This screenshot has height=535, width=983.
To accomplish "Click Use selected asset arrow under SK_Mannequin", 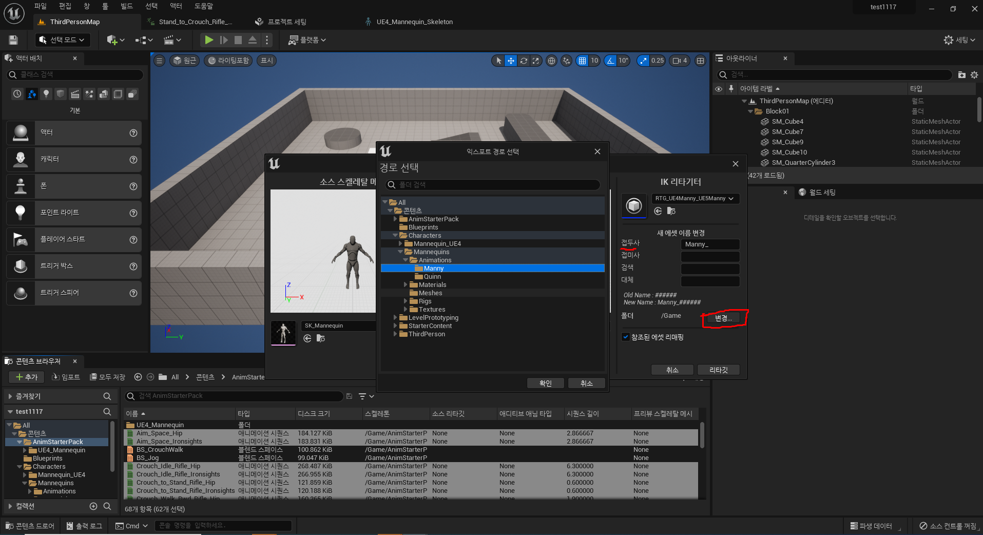I will tap(307, 338).
